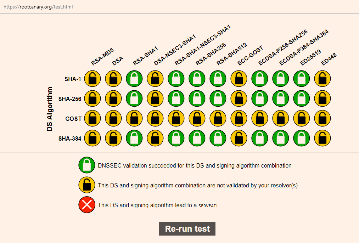
Task: Select the SHA-384 row label
Action: point(70,139)
